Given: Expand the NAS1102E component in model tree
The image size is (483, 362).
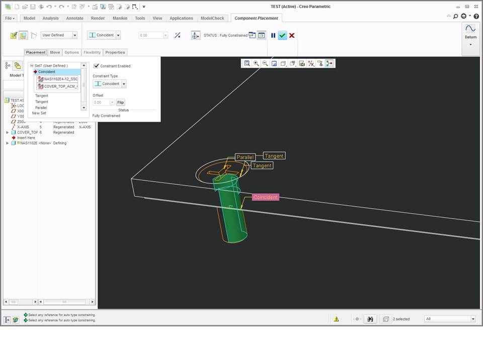Looking at the screenshot, I should coord(8,143).
